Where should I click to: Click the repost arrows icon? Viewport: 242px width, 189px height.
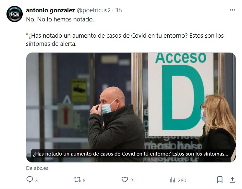click(77, 180)
